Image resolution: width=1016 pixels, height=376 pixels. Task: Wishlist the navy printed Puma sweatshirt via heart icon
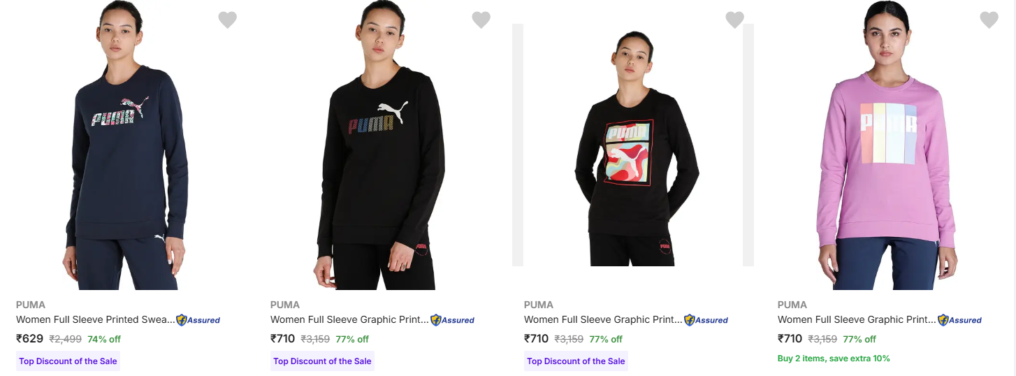(x=227, y=20)
